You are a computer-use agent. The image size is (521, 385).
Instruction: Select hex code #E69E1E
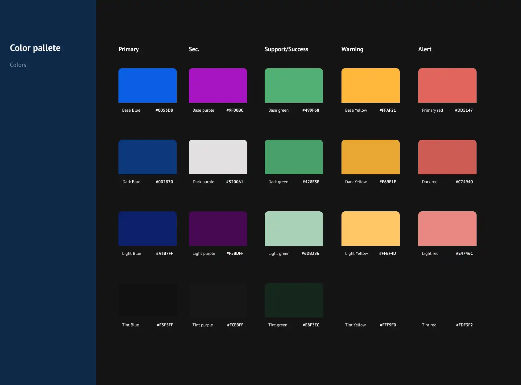tap(388, 182)
